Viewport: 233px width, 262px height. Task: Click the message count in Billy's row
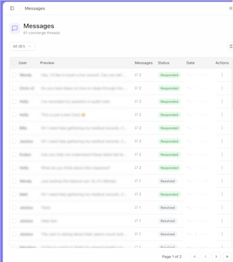[x=138, y=128]
